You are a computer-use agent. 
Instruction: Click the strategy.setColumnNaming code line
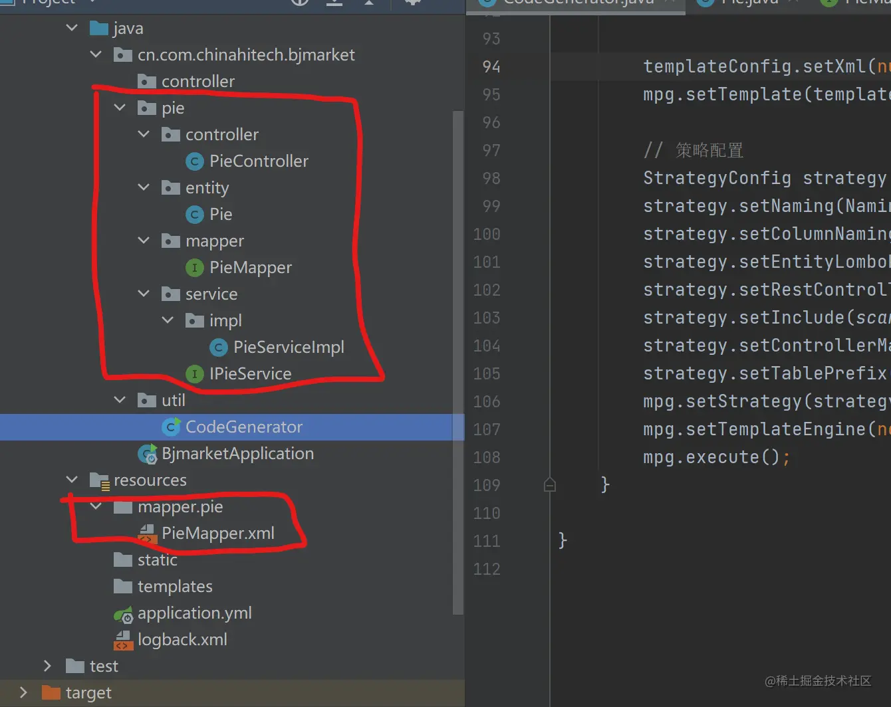[x=767, y=234]
